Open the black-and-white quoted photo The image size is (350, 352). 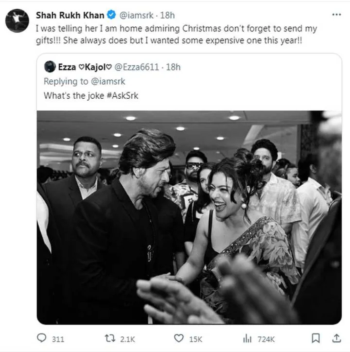pyautogui.click(x=189, y=217)
